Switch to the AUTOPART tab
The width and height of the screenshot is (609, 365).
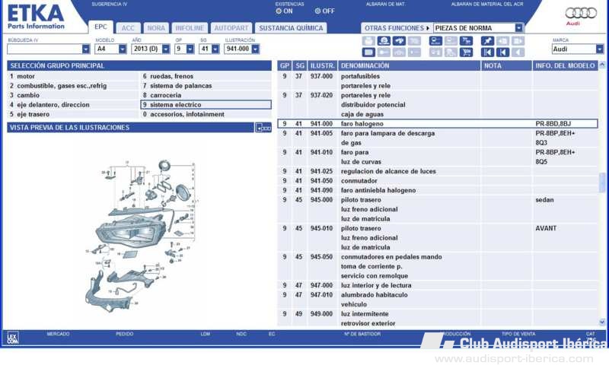pyautogui.click(x=231, y=28)
